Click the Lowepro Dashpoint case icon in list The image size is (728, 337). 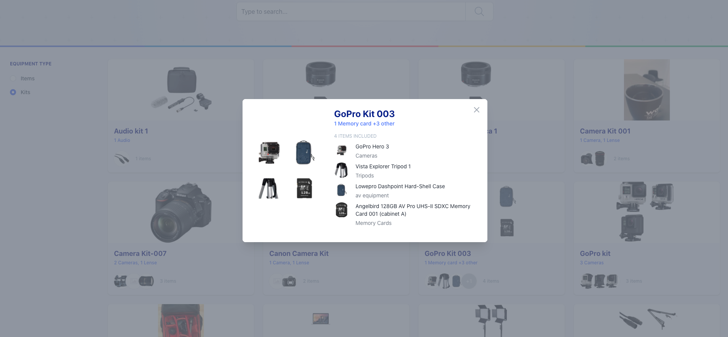[341, 190]
